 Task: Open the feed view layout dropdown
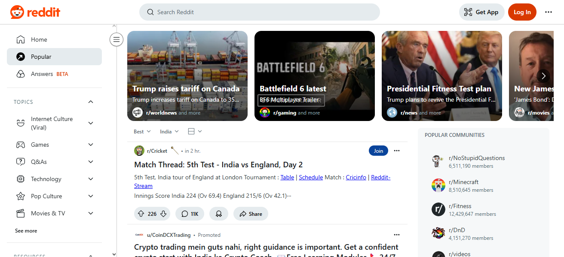coord(195,131)
